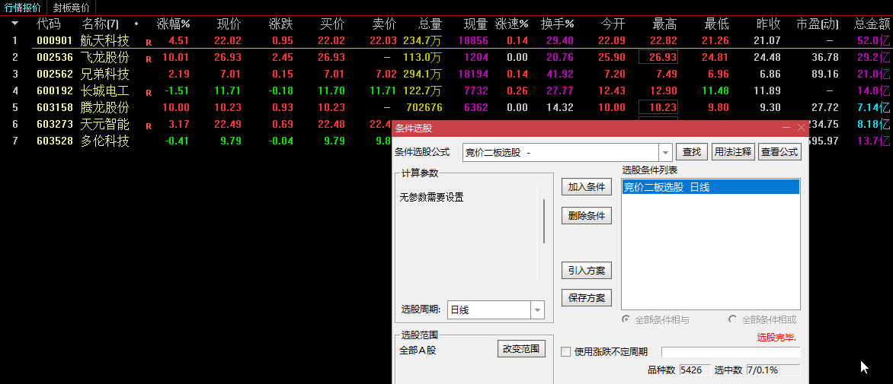The height and width of the screenshot is (384, 893).
Task: Click the stock name 腾龙股份
Action: point(105,108)
